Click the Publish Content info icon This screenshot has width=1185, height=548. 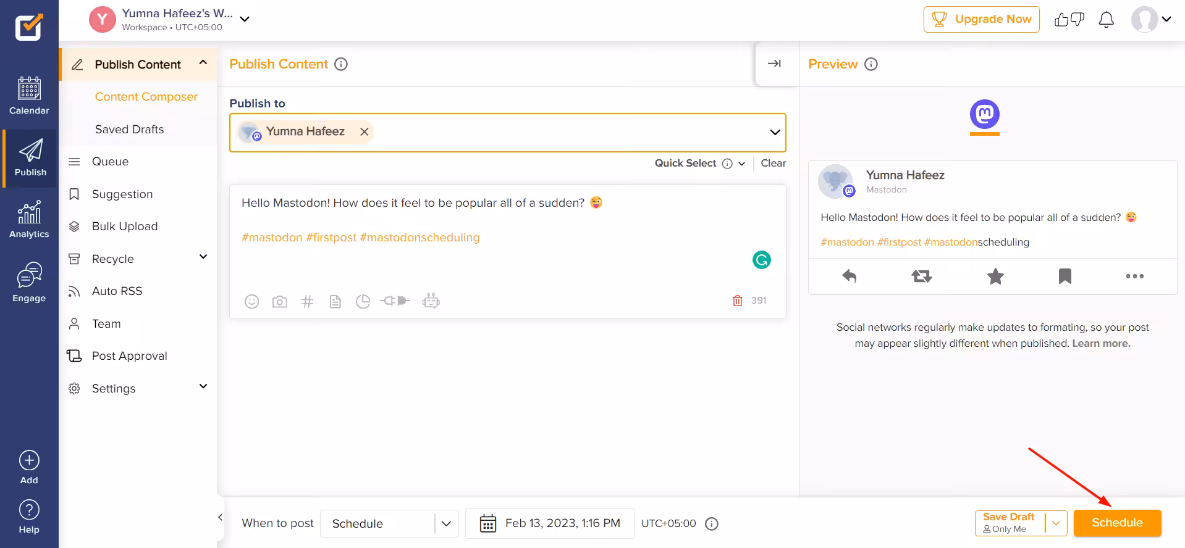click(x=341, y=64)
